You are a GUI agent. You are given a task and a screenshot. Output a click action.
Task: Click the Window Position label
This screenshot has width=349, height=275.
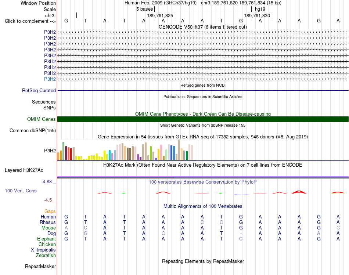(38, 3)
